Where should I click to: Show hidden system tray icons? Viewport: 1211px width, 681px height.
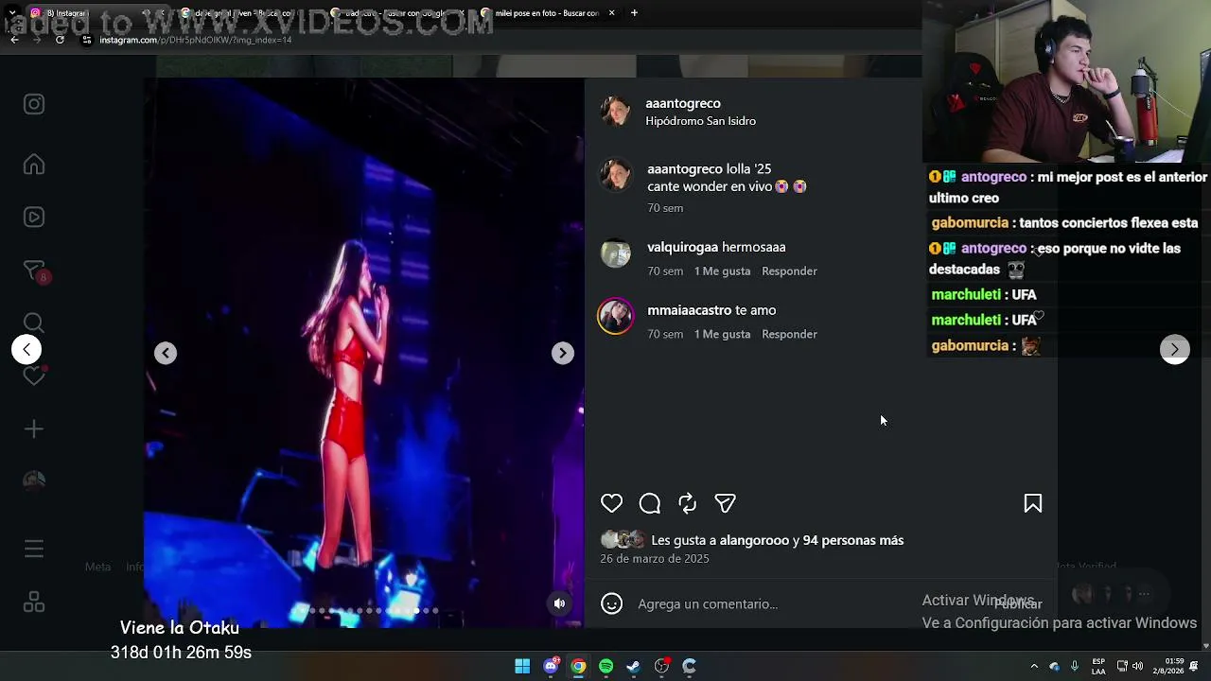[1034, 667]
